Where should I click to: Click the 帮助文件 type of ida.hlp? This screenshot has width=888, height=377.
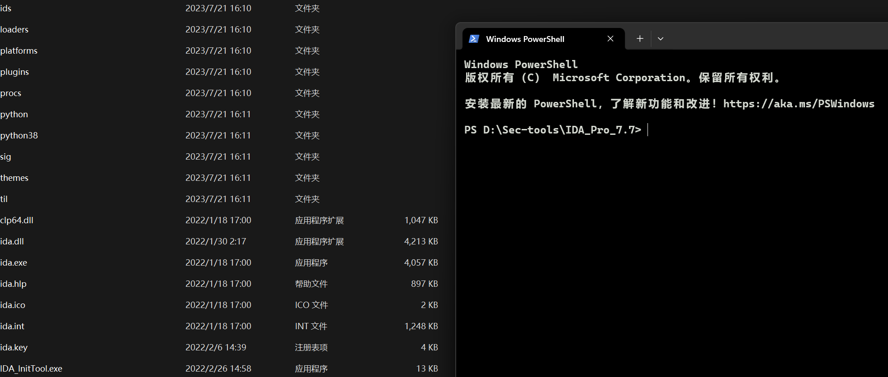coord(311,284)
